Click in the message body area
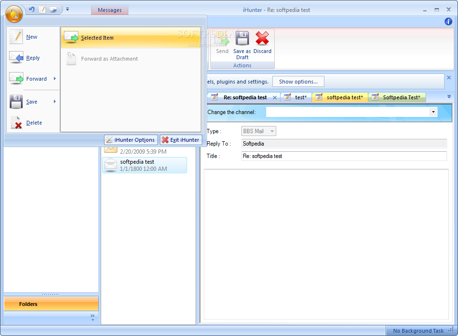Screen dimensions: 458x336 tap(326, 244)
